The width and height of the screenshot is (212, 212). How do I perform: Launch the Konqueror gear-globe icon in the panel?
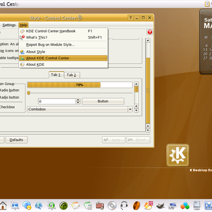(x=15, y=206)
